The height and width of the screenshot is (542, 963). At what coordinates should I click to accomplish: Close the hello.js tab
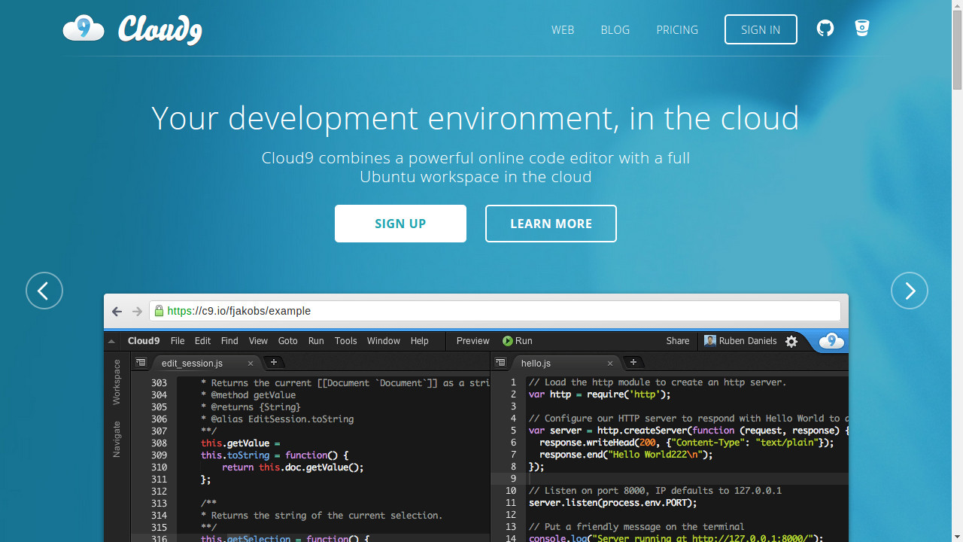pos(610,364)
